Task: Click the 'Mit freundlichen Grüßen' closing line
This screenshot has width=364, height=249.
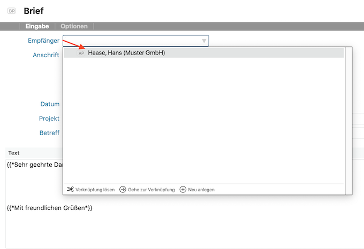Action: (49, 207)
